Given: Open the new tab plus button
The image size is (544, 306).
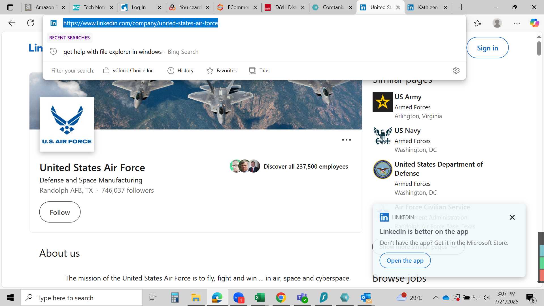Looking at the screenshot, I should coord(461,7).
